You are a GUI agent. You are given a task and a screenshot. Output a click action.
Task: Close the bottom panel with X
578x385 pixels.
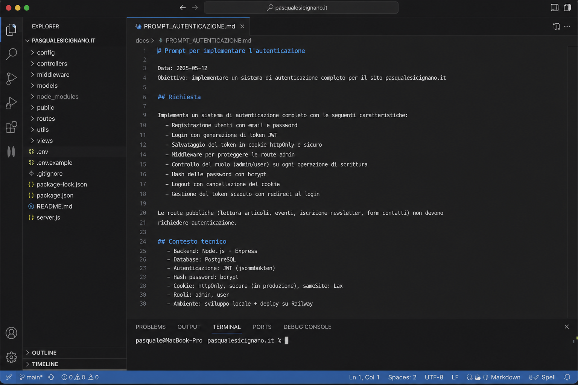567,327
